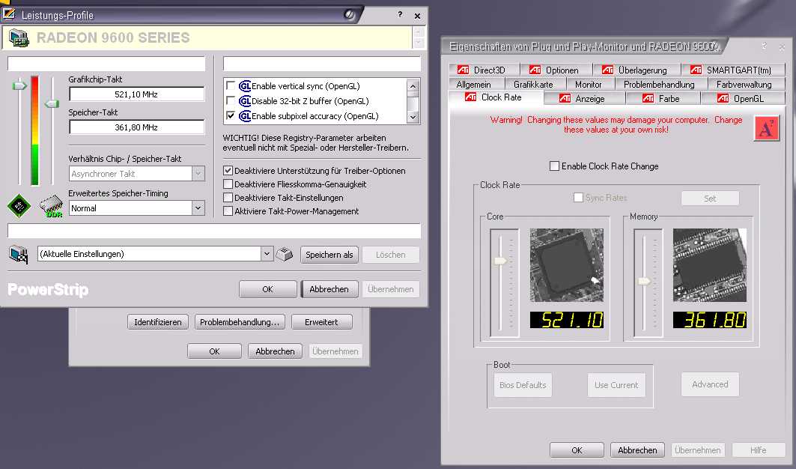Expand the Aktuelle Einstellungen profile dropdown

pos(267,253)
